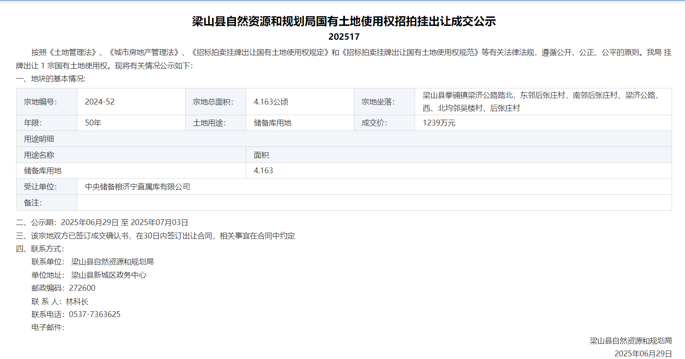This screenshot has width=685, height=359.
Task: Click the 成交价 label cell
Action: pyautogui.click(x=384, y=123)
